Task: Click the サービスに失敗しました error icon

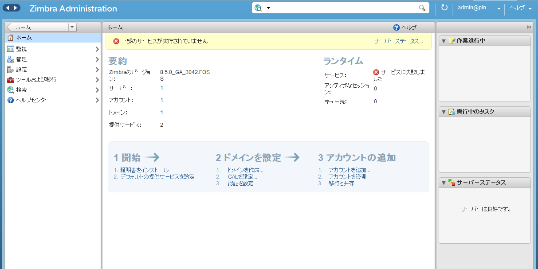Action: click(x=376, y=72)
